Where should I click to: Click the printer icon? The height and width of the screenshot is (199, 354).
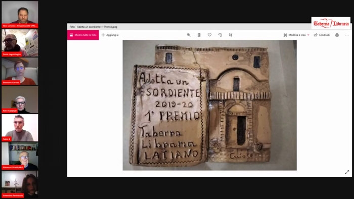pos(337,35)
